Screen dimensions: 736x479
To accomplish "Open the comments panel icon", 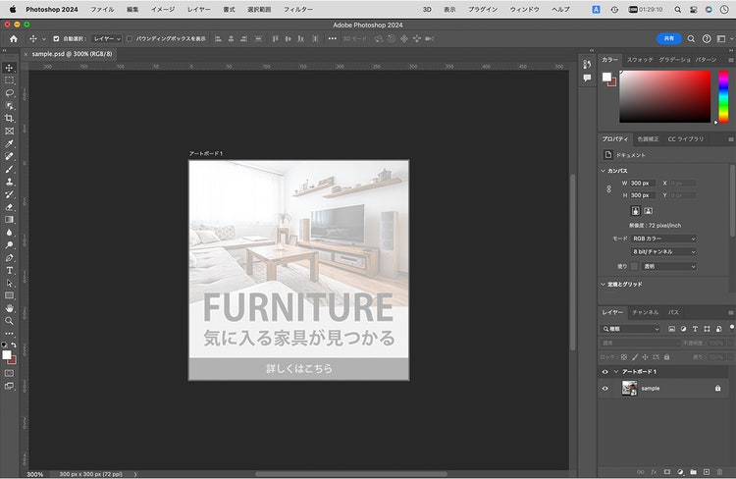I will pos(587,78).
